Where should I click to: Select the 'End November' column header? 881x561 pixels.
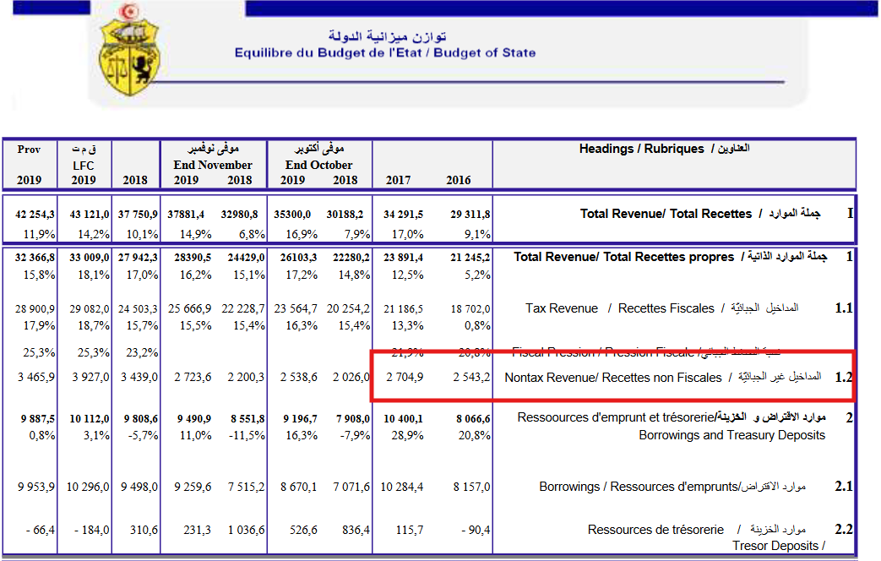click(213, 165)
